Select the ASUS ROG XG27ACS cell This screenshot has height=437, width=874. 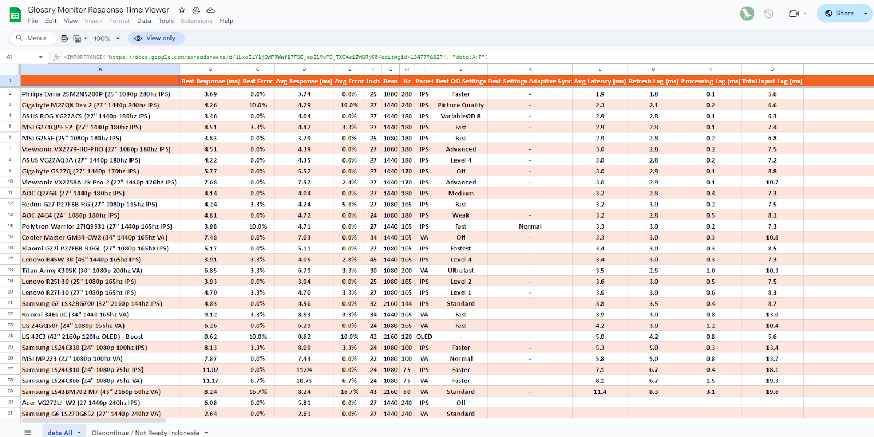pyautogui.click(x=100, y=116)
